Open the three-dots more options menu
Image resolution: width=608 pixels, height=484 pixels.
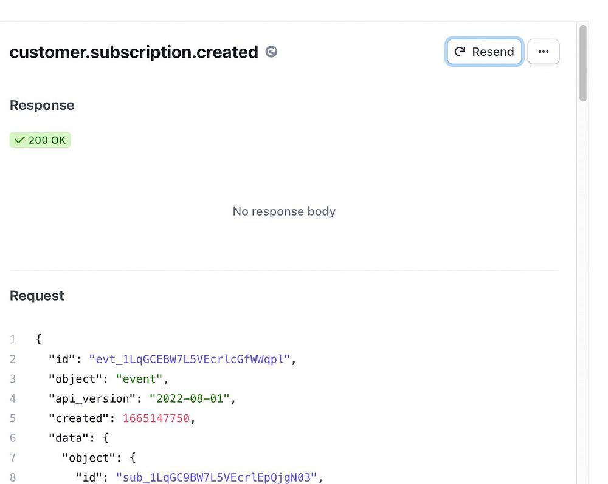543,52
